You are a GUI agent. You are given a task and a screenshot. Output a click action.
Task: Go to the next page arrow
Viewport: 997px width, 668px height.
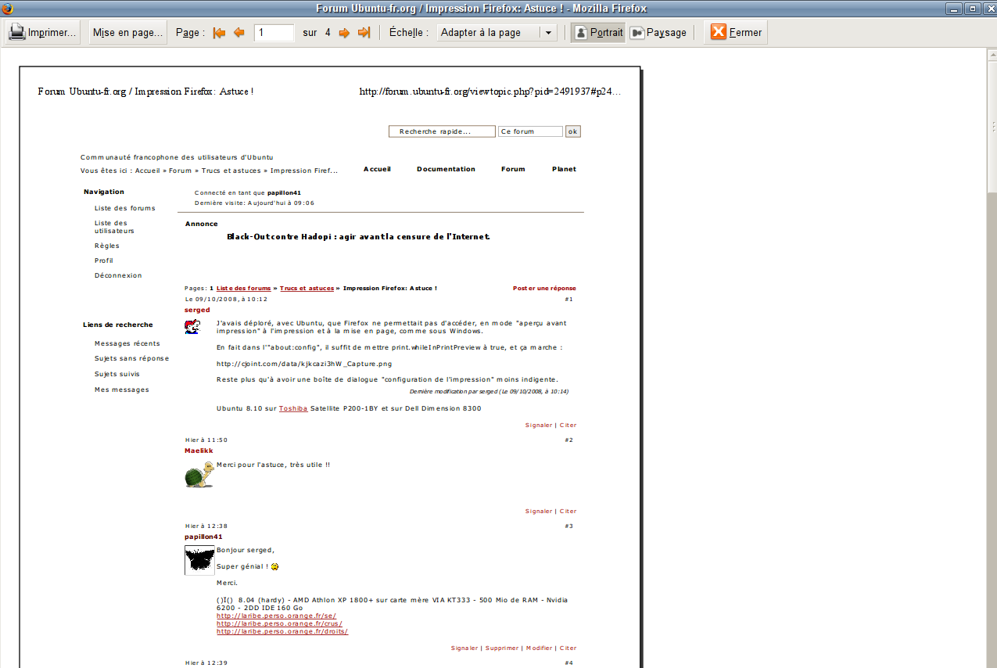(x=344, y=33)
